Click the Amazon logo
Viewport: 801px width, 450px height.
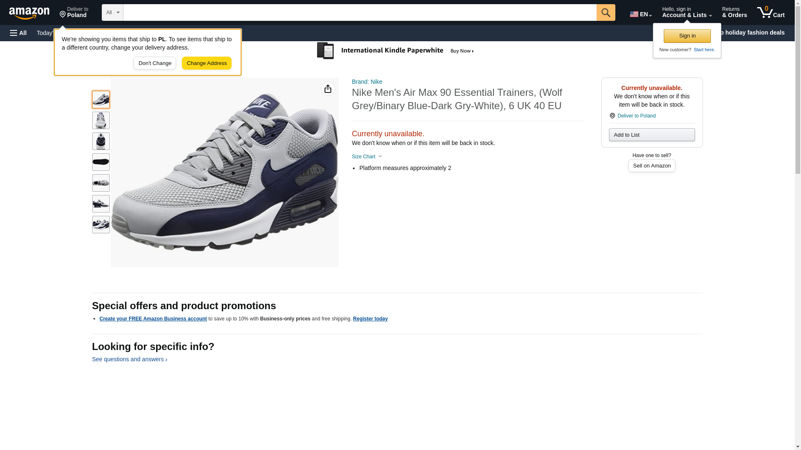pos(29,13)
